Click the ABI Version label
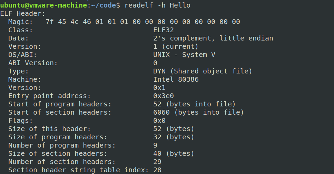 click(33, 63)
